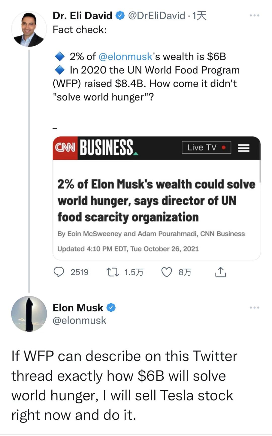This screenshot has width=272, height=436.
Task: Open Dr. Eli David's profile picture
Action: click(x=29, y=29)
